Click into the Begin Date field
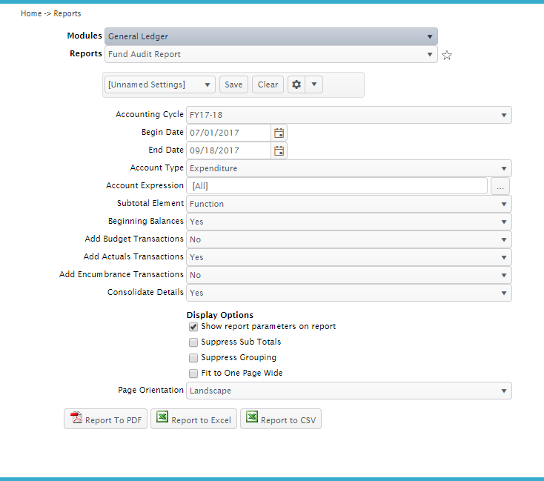The height and width of the screenshot is (481, 544). (228, 133)
